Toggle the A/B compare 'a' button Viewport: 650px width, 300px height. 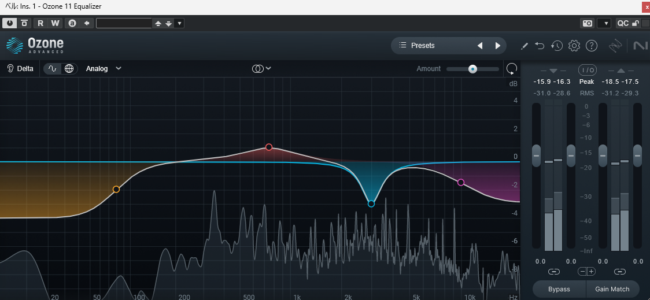(72, 23)
